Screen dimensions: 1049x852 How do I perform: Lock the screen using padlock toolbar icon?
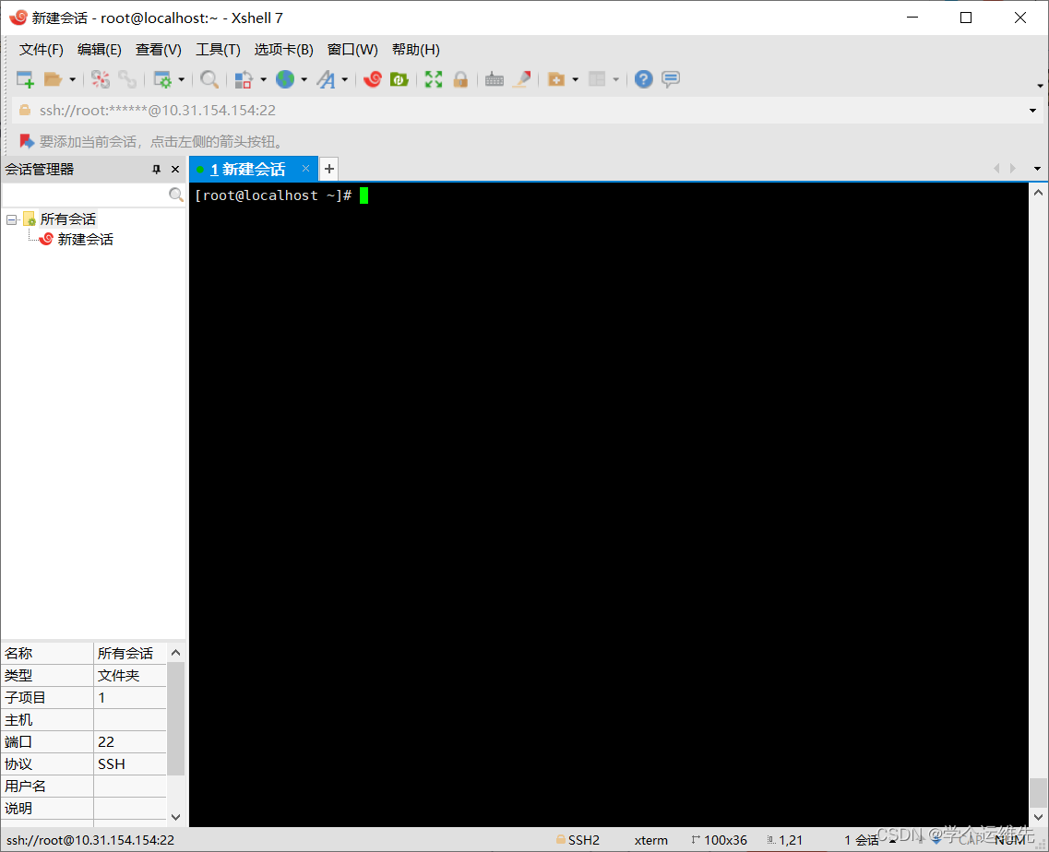(x=460, y=79)
